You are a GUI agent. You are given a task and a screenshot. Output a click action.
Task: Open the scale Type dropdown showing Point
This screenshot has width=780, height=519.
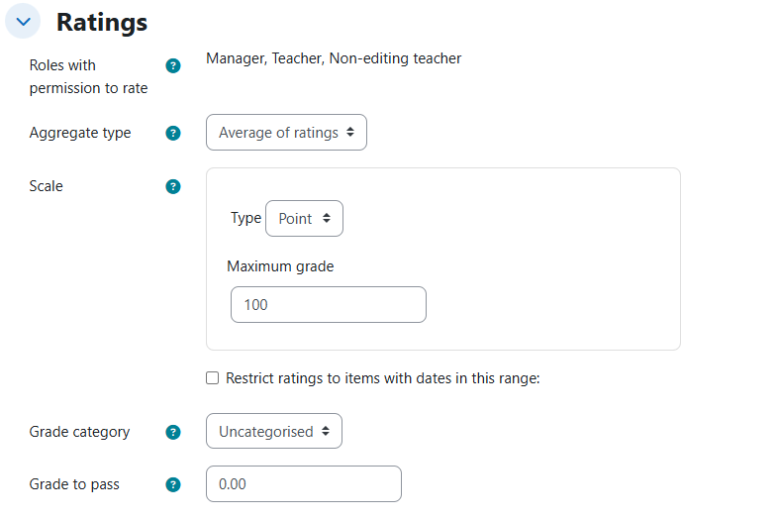click(x=304, y=219)
